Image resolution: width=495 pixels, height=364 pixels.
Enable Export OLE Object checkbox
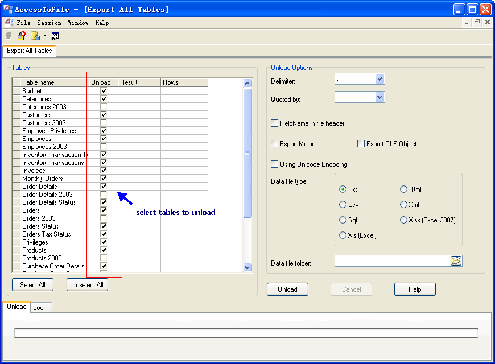pyautogui.click(x=361, y=144)
